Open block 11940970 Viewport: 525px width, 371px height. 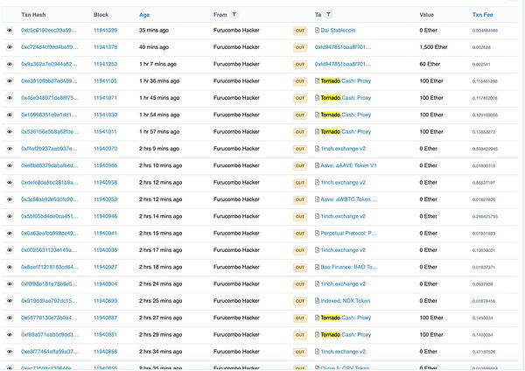tap(106, 149)
